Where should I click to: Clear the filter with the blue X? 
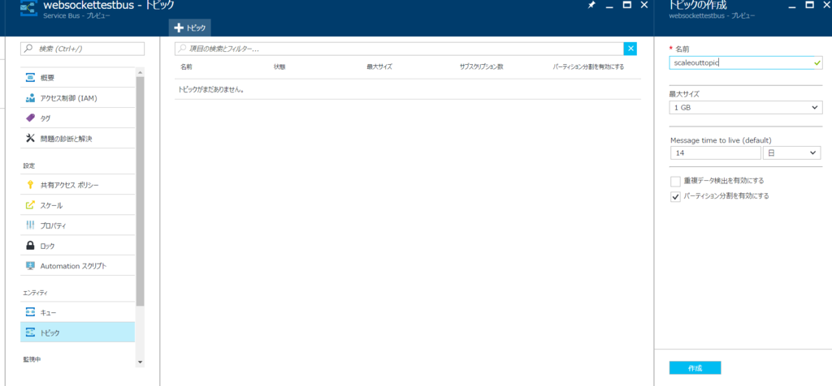[630, 49]
